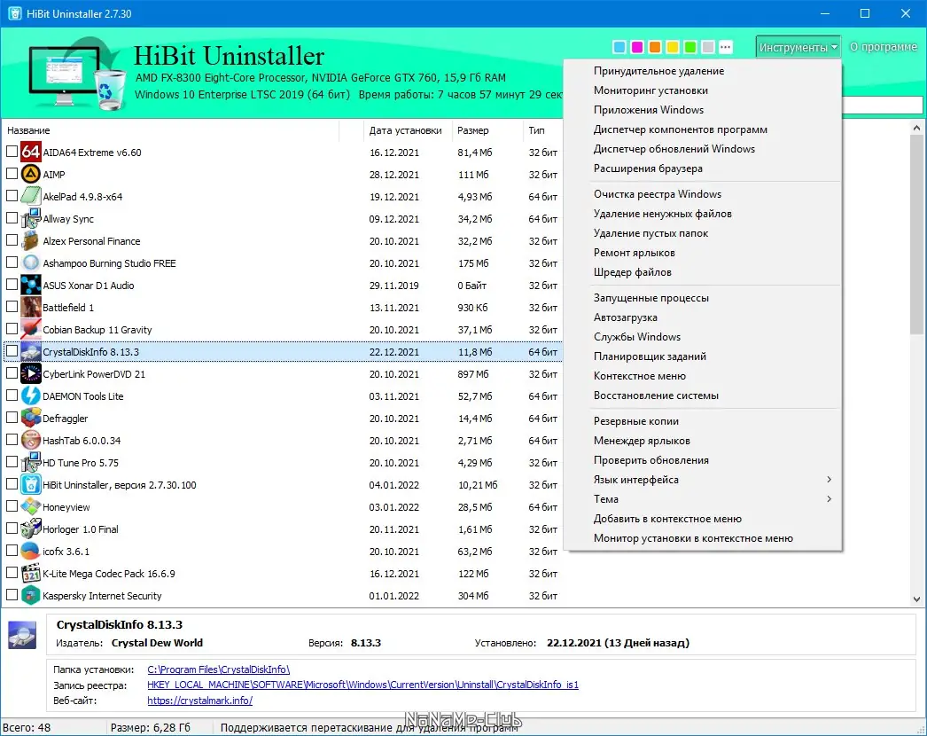Click the Honeyview icon
This screenshot has width=927, height=736.
[31, 507]
